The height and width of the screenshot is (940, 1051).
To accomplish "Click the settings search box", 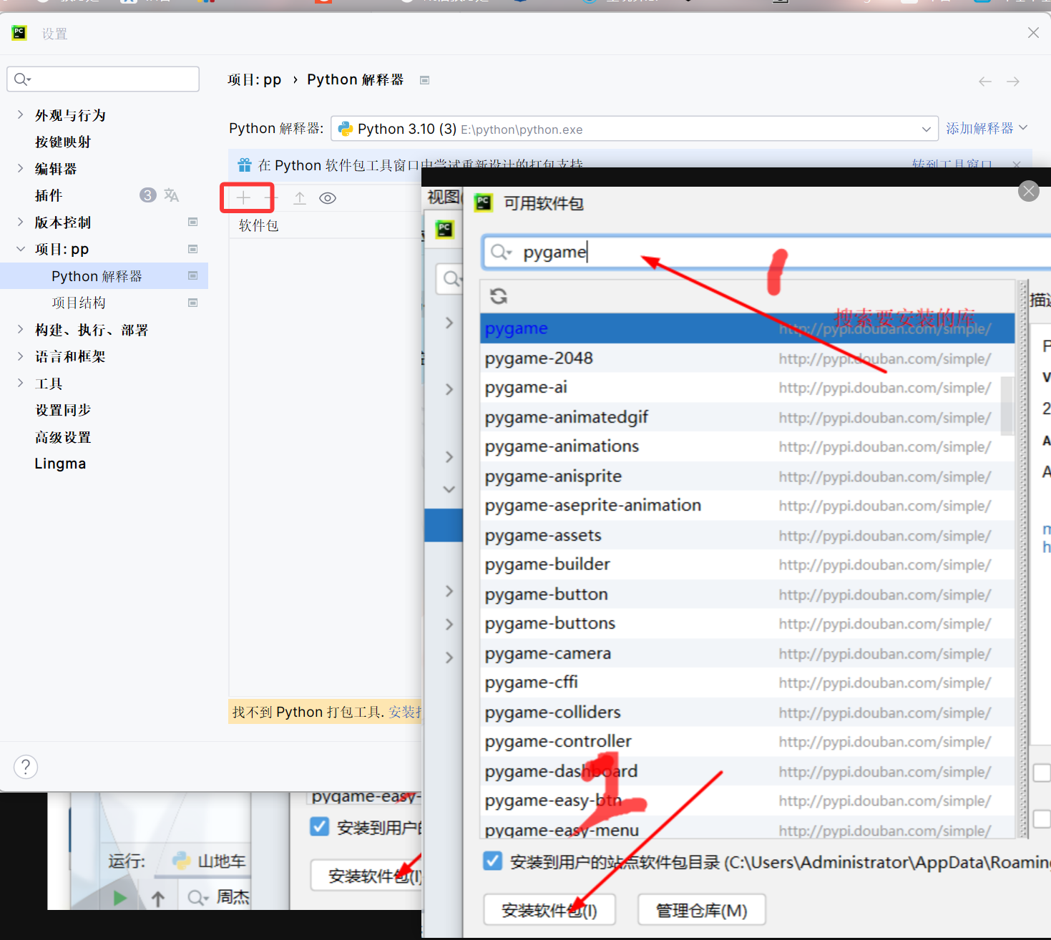I will 103,79.
